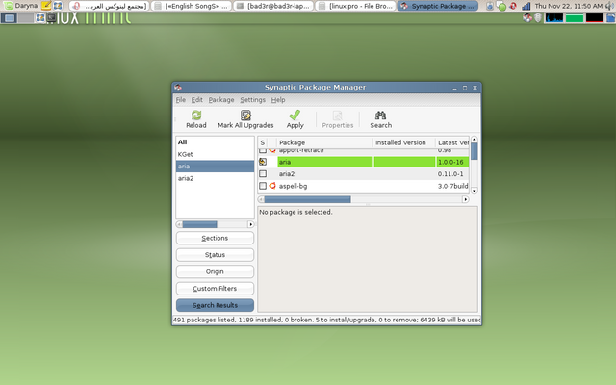Viewport: 616px width, 385px height.
Task: Click the black swap monitor applet
Action: pos(595,17)
